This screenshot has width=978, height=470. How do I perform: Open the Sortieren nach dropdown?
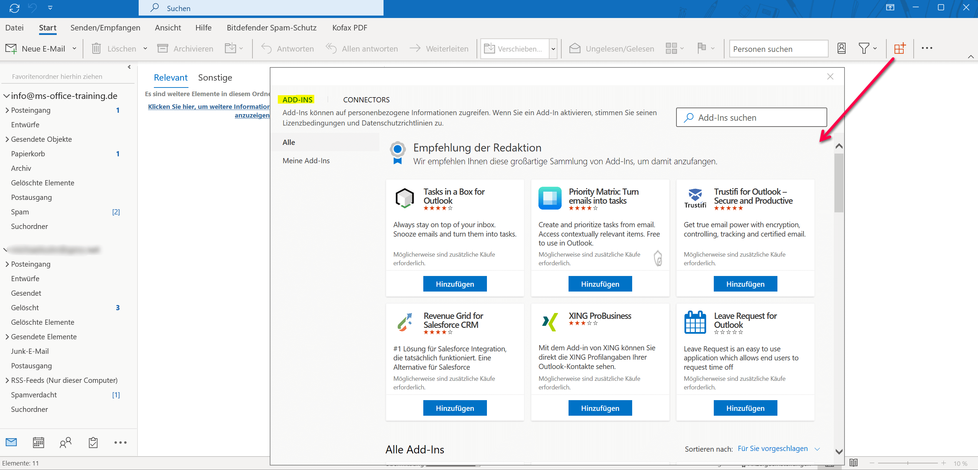(778, 449)
